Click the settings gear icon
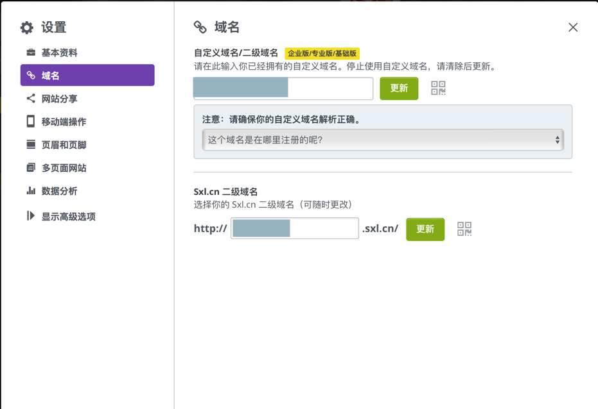The height and width of the screenshot is (409, 598). tap(27, 28)
